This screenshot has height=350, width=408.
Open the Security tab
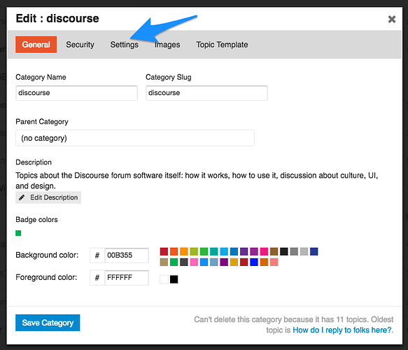coord(80,45)
